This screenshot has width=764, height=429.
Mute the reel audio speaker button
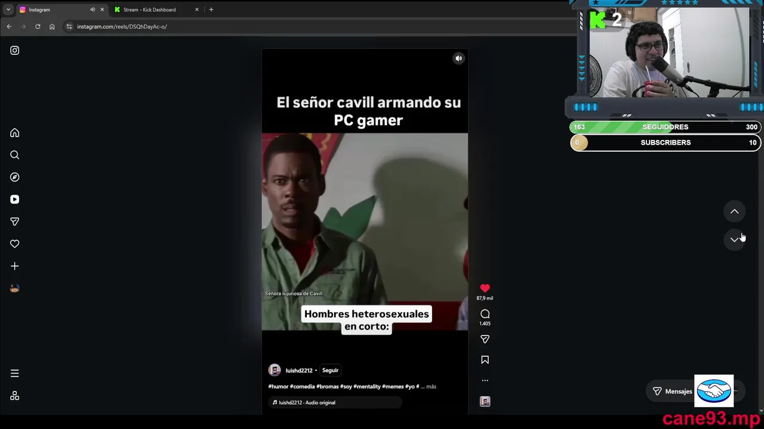458,58
